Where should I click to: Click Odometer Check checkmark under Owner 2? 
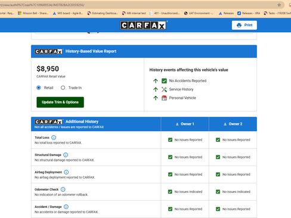point(218,192)
